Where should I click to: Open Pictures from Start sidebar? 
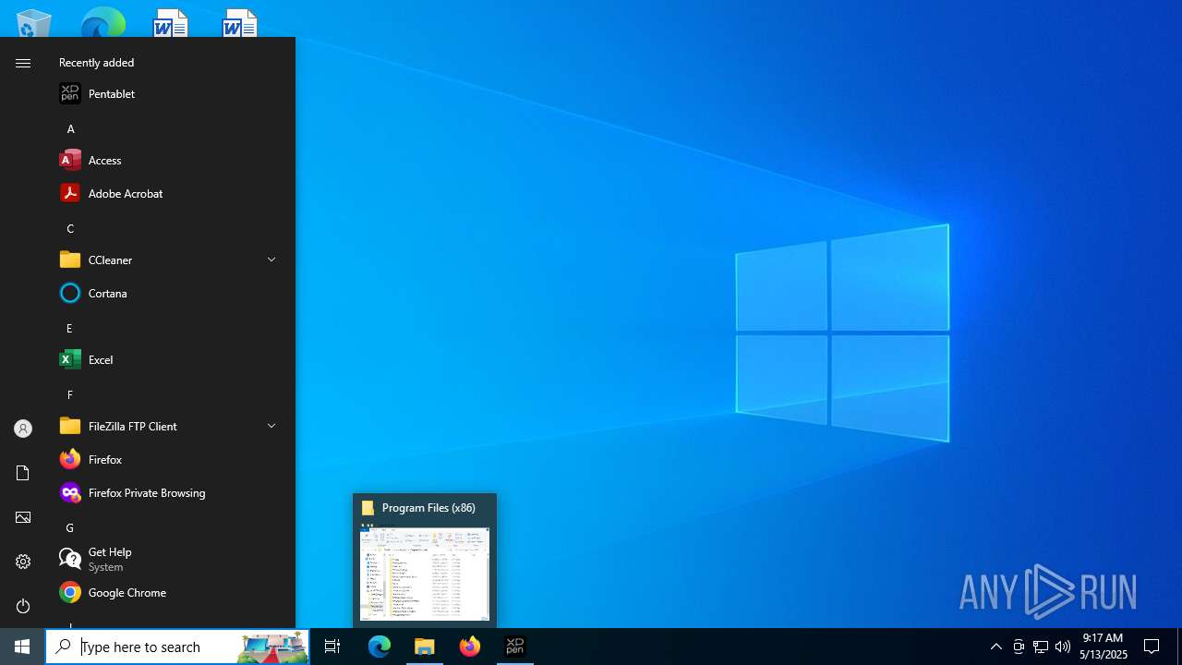tap(23, 517)
